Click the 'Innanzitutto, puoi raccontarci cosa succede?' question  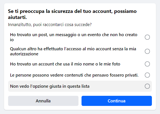[x=50, y=25]
